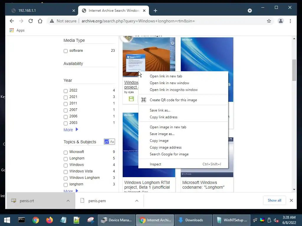Check the 2007 year filter
Screen dimensions: 302x226
click(65, 111)
